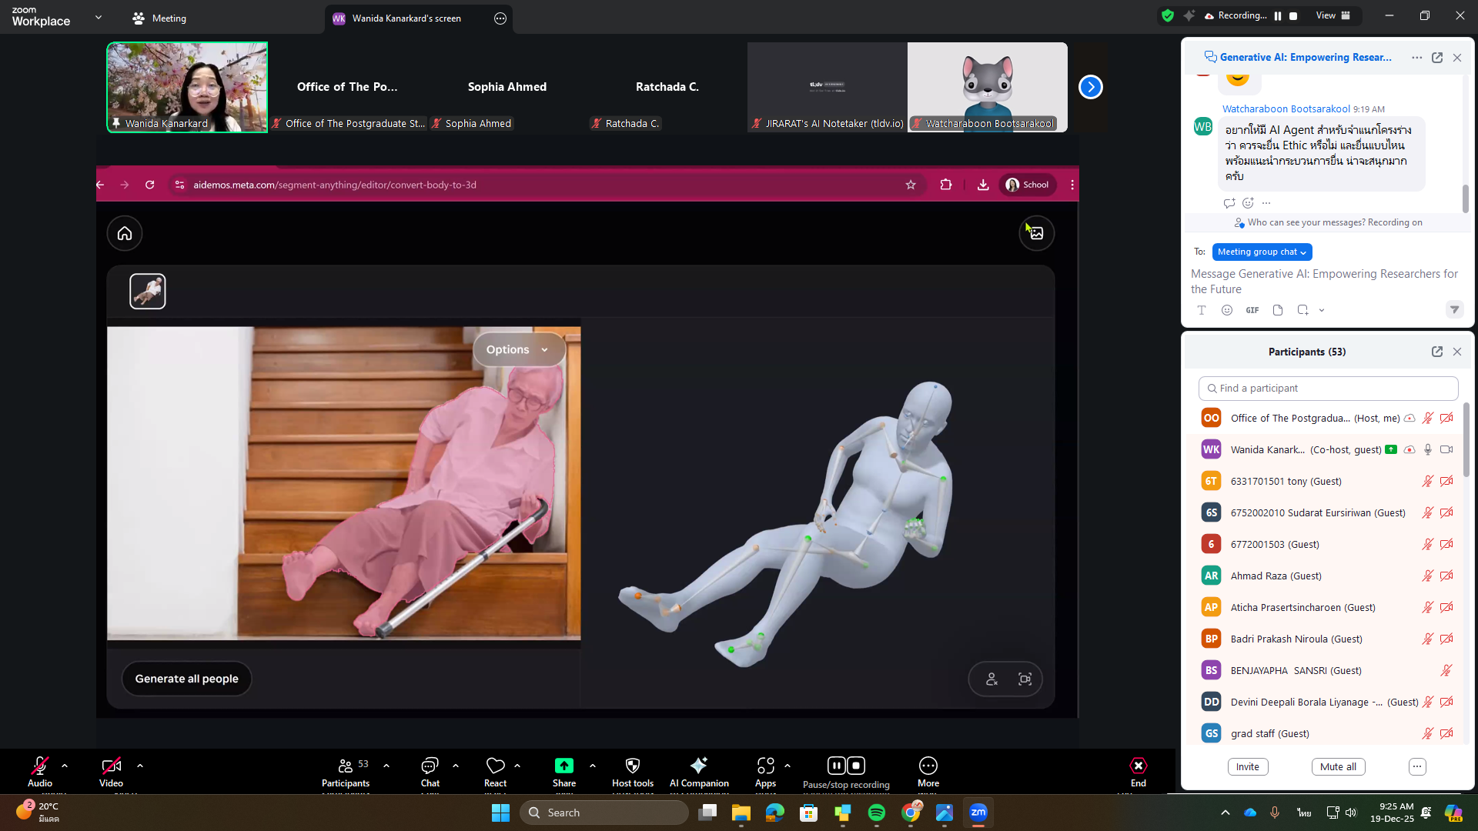Click the emoji icon in chat composer
This screenshot has height=831, width=1478.
1227,310
